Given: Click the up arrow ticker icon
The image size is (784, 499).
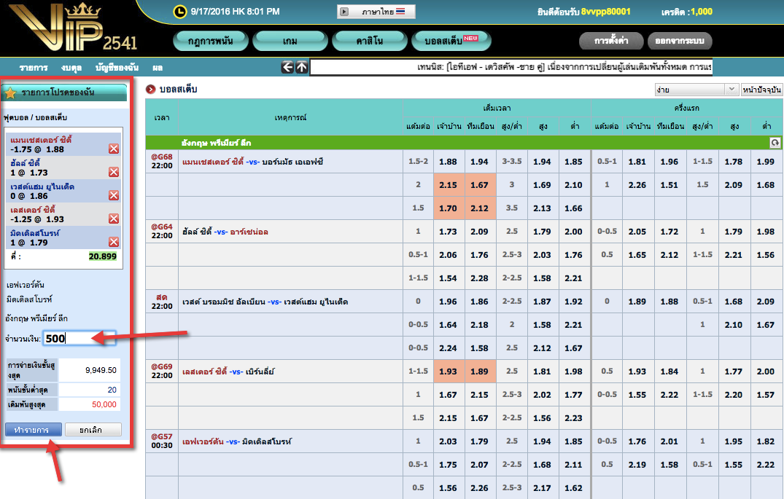Looking at the screenshot, I should click(301, 67).
